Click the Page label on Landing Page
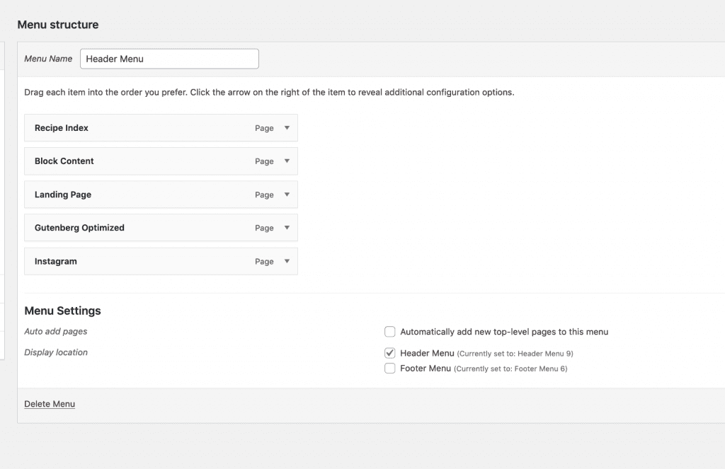 tap(265, 195)
